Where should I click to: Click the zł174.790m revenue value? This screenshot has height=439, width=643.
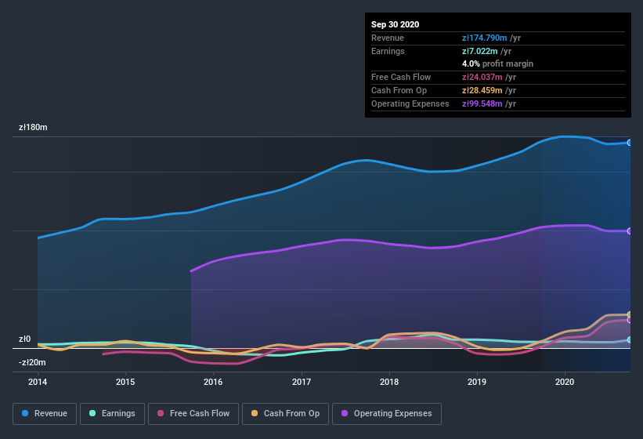[485, 38]
